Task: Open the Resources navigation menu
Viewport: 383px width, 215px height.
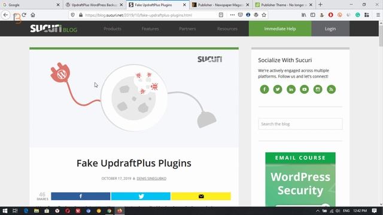Action: click(227, 29)
